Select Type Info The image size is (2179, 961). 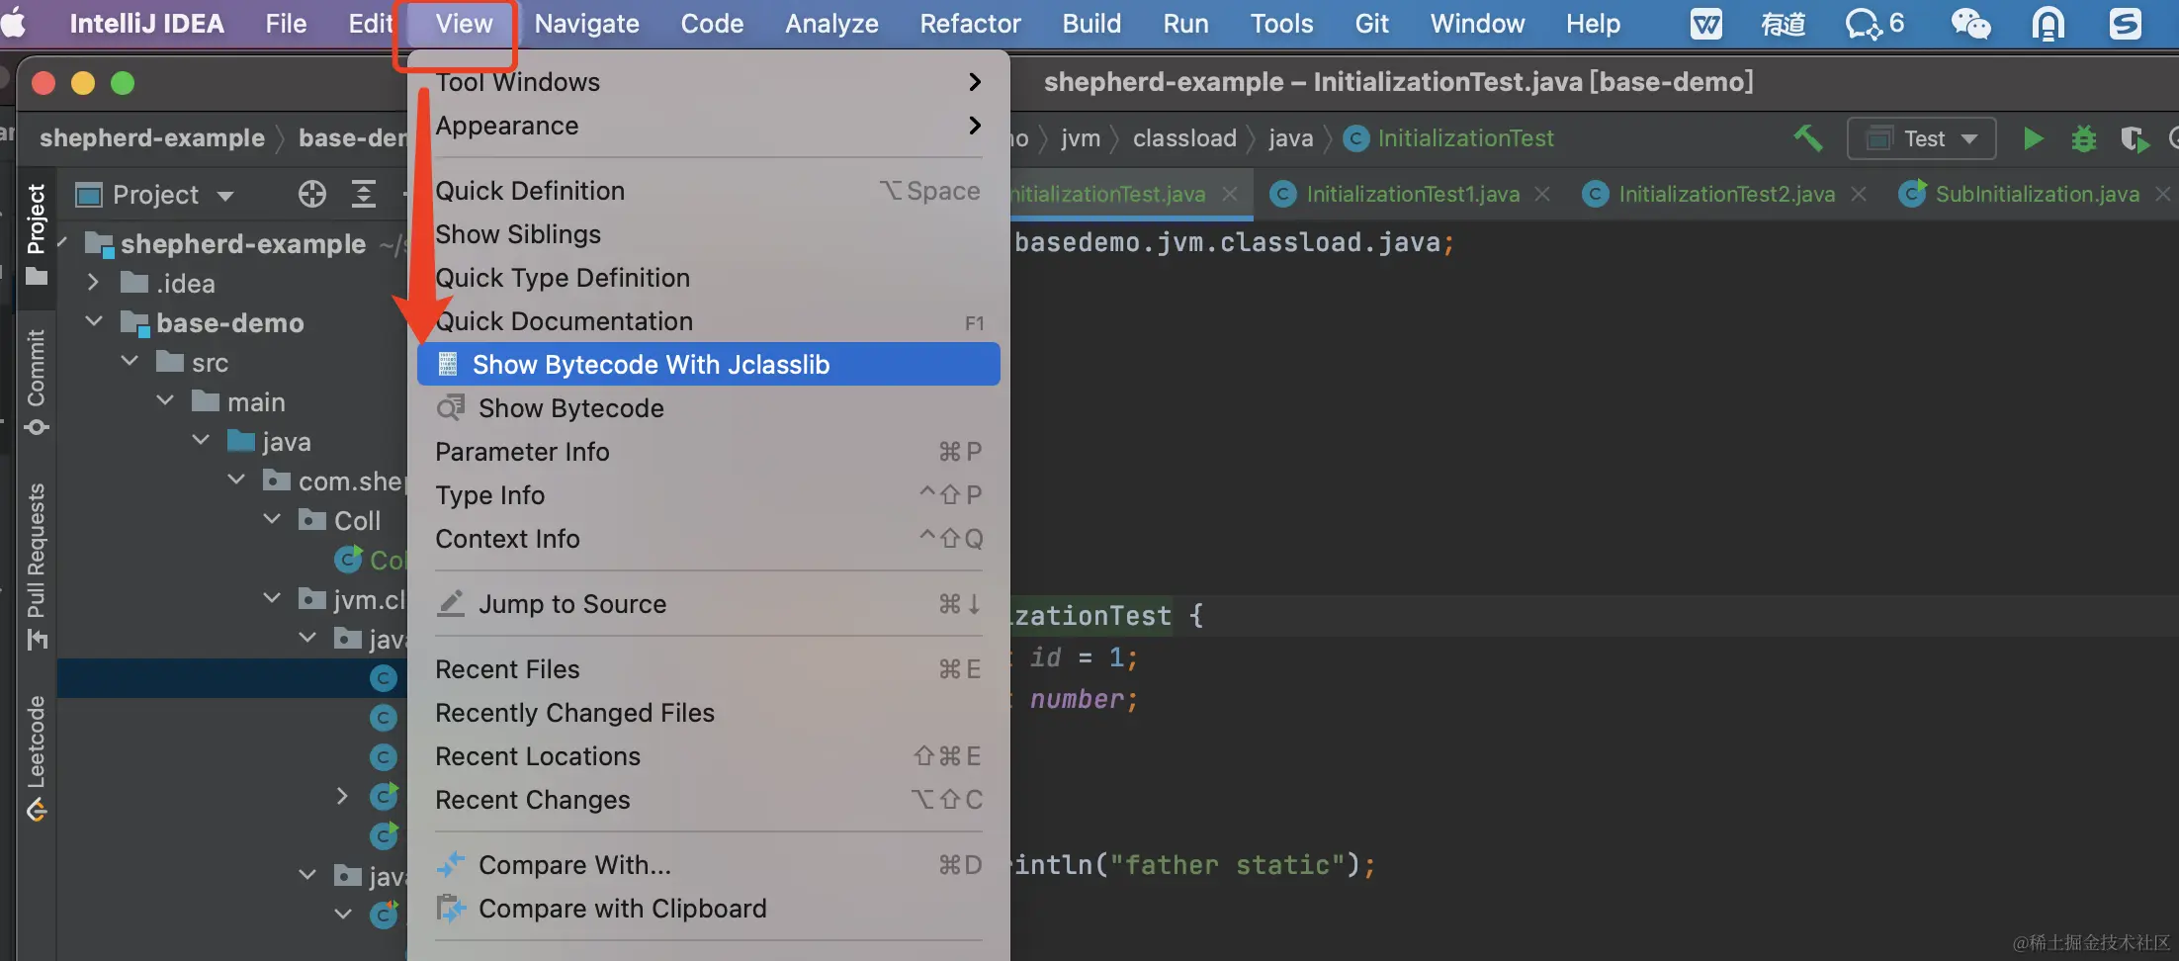coord(708,495)
